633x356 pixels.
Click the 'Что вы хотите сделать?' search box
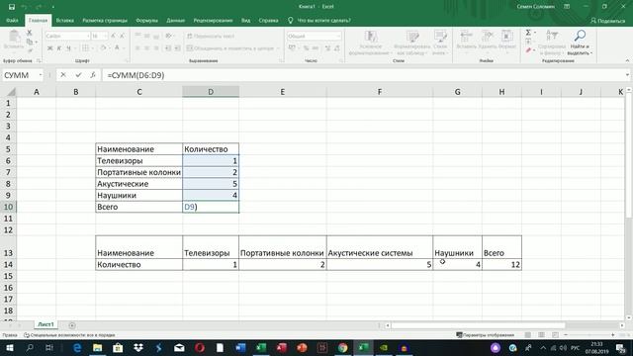(x=323, y=20)
